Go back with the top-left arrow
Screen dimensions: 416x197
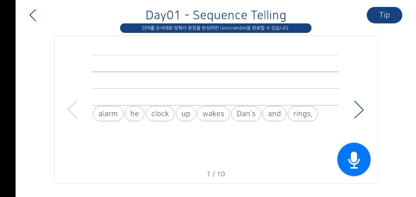tap(33, 15)
